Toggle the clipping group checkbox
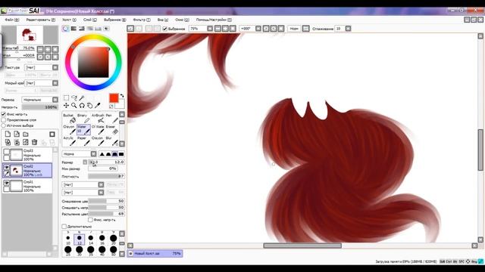 [x=3, y=119]
